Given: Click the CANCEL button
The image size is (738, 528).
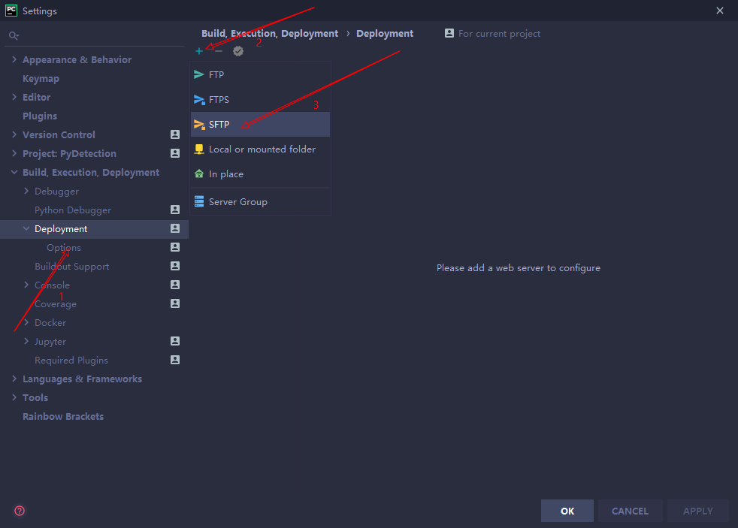Looking at the screenshot, I should click(x=631, y=511).
